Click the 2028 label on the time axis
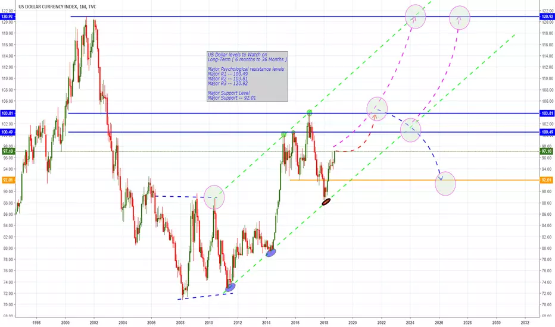555x327 pixels. coord(467,323)
